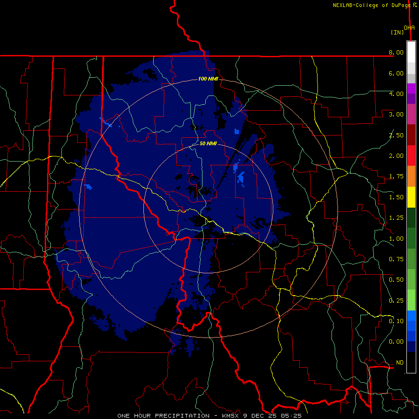Click the ONE HOUR PRECIPITATION KMSX caption
This screenshot has height=419, width=419.
(209, 416)
